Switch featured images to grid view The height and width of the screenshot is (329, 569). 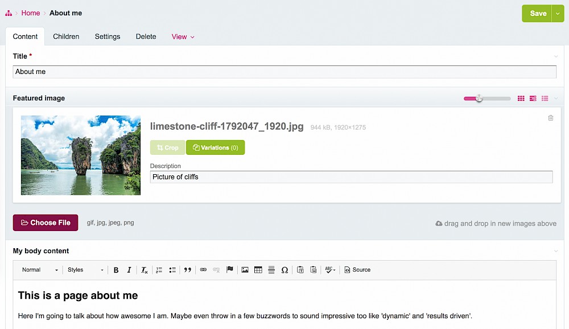(521, 98)
